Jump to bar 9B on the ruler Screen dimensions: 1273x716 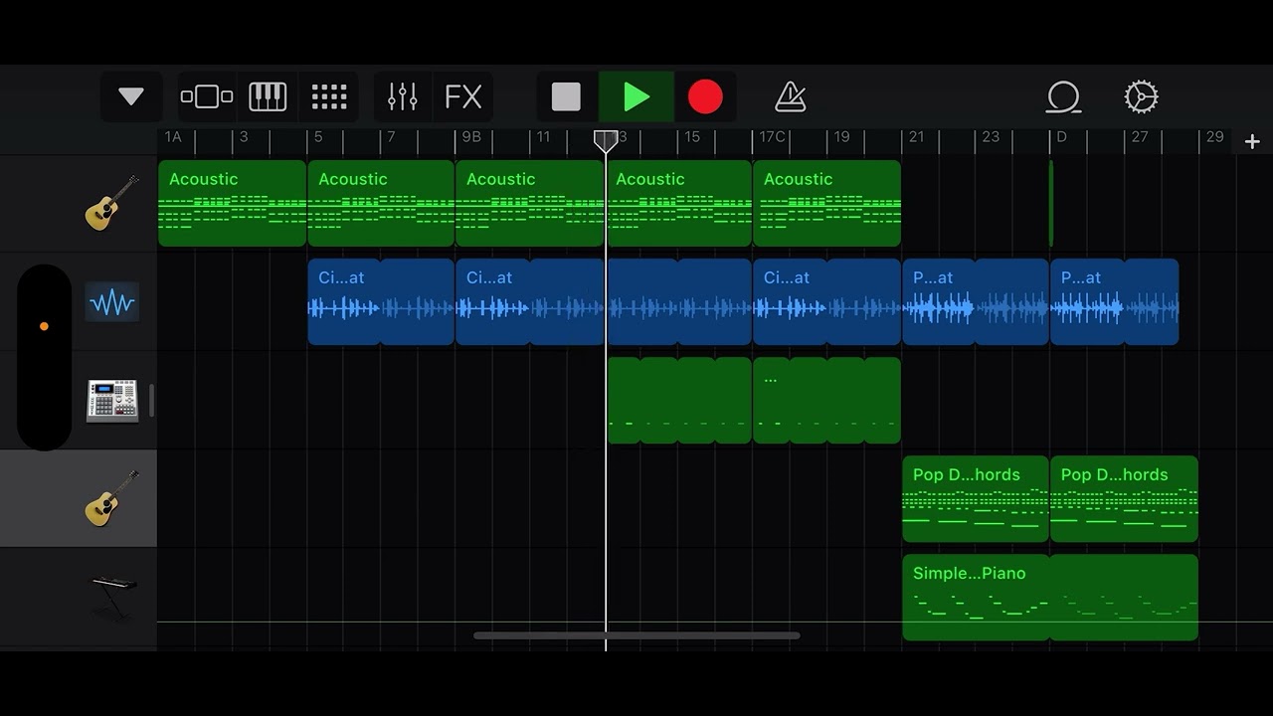pos(471,137)
